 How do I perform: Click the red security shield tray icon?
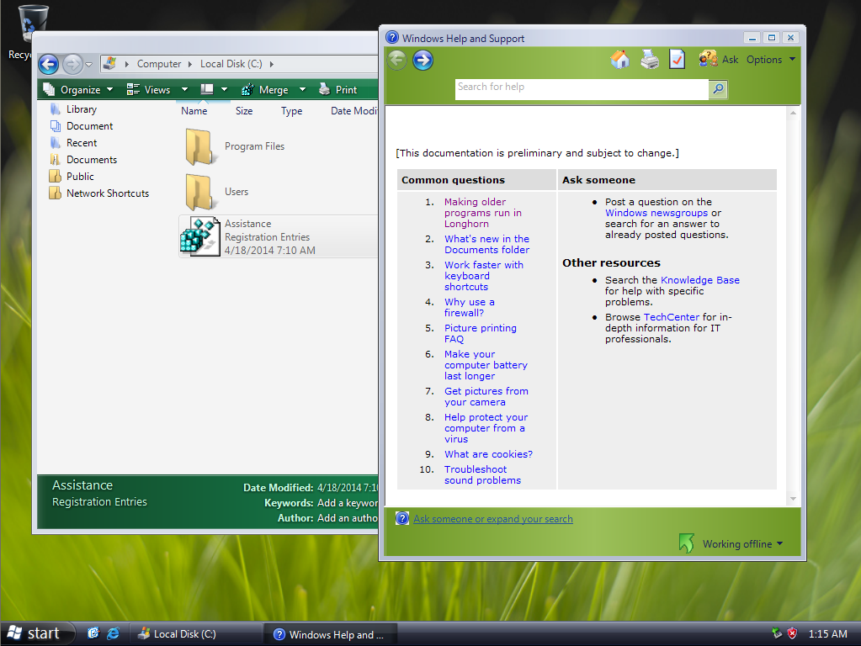pos(792,633)
